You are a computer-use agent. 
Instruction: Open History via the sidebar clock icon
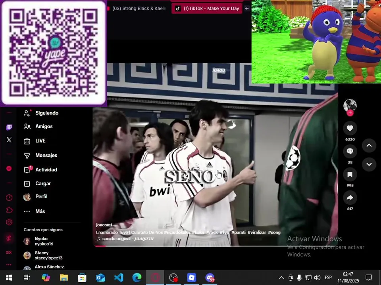click(9, 198)
